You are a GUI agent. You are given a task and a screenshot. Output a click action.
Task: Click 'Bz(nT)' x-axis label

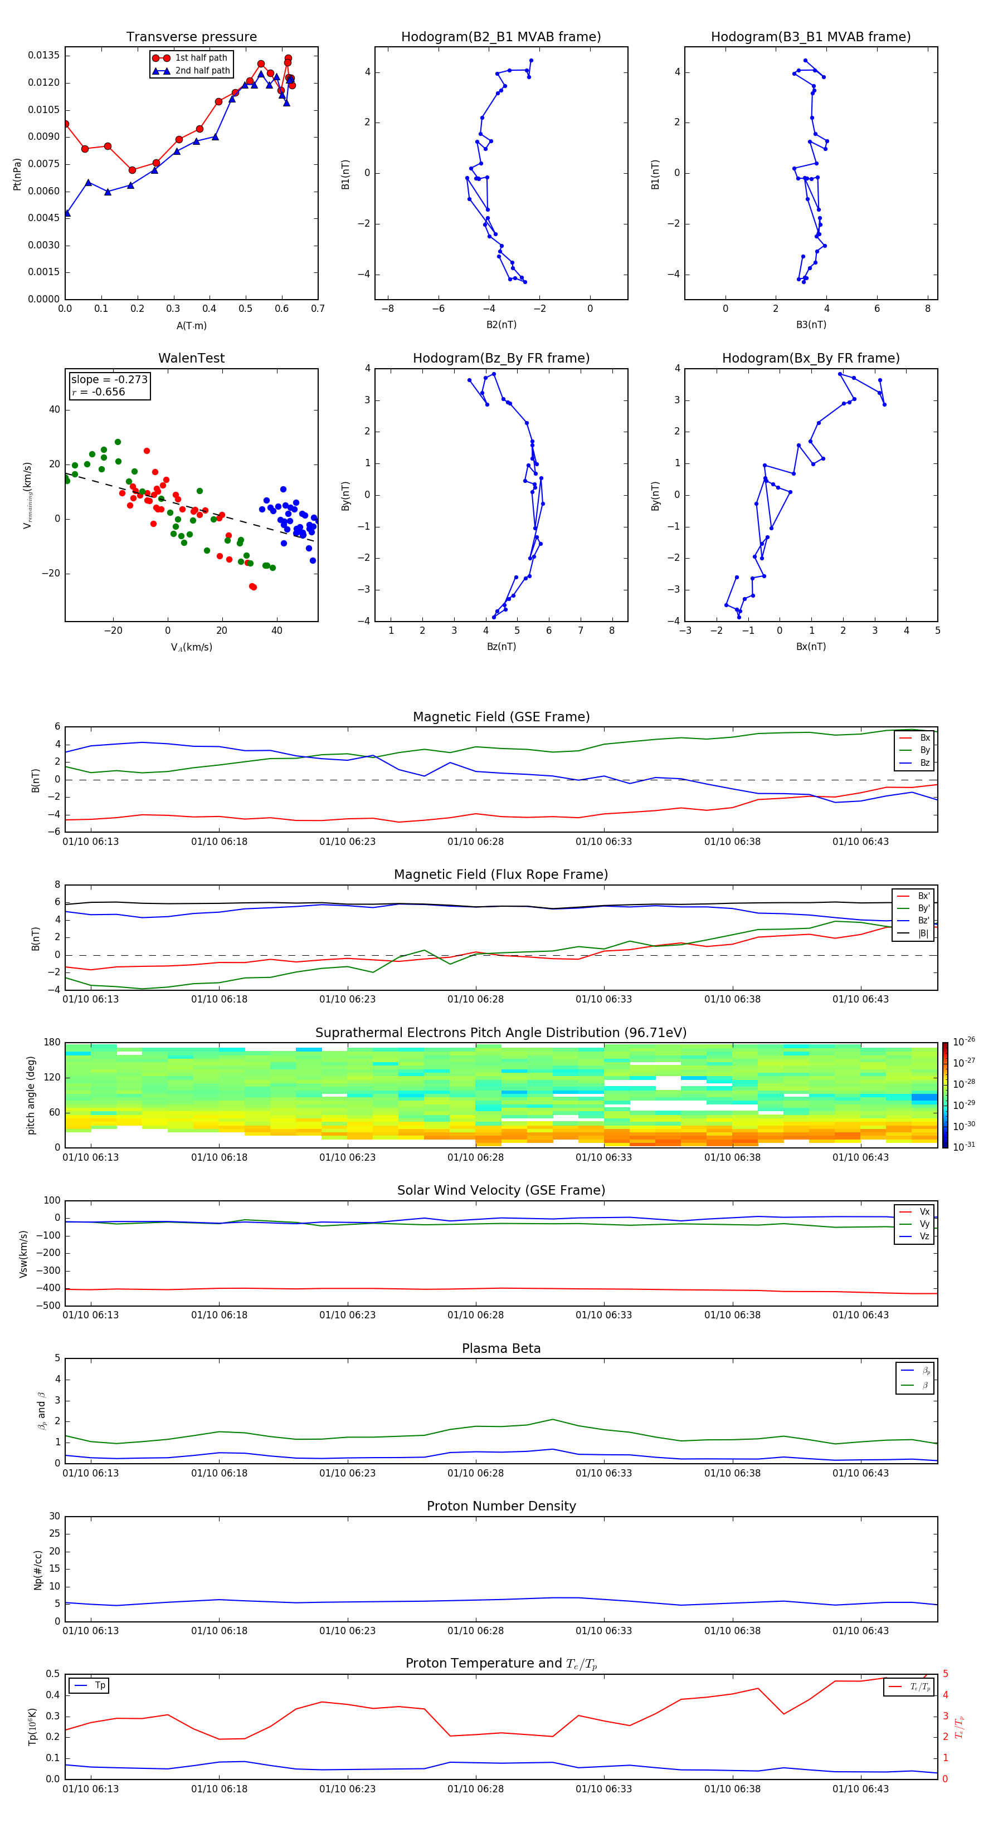coord(501,647)
